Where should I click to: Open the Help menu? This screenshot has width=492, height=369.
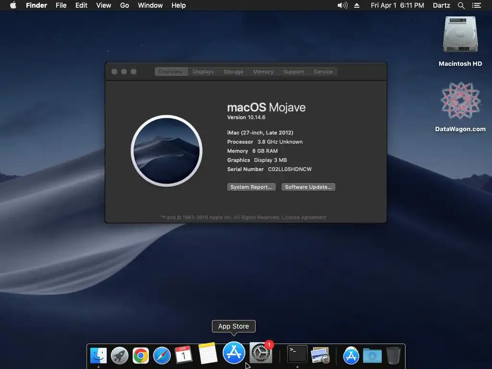point(179,5)
